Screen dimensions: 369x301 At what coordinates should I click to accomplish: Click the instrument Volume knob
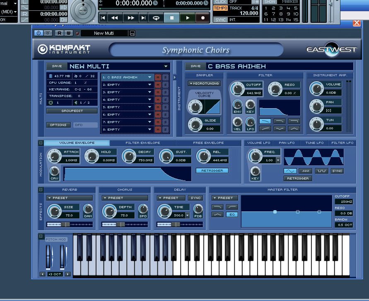(x=316, y=89)
